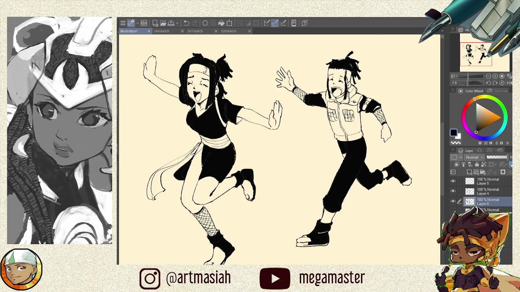Toggle Set as Draft Layer

tap(470, 164)
